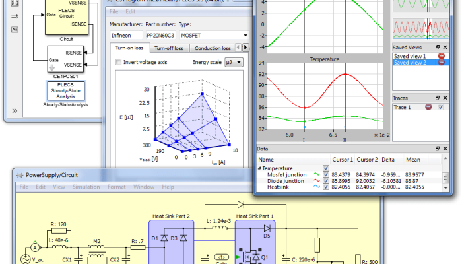Select the V_ac voltage source symbol
Image resolution: width=462 pixels, height=264 pixels.
click(x=25, y=259)
